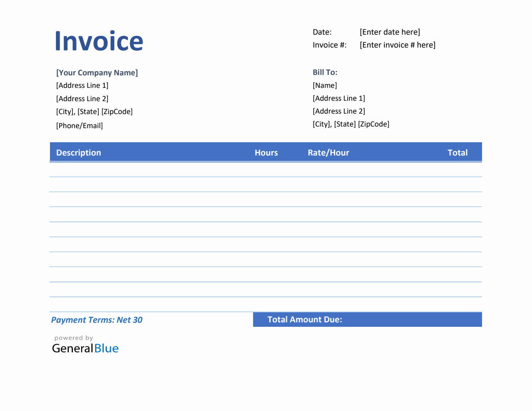
Task: Click the [Enter invoice # here] placeholder
Action: [397, 45]
